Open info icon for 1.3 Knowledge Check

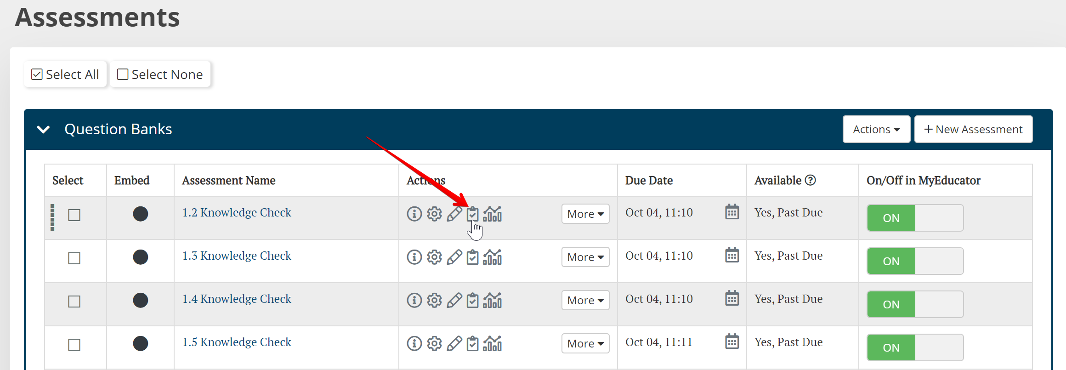414,257
